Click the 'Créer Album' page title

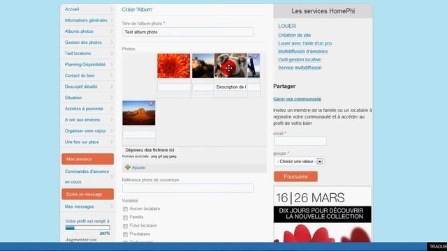[x=137, y=9]
